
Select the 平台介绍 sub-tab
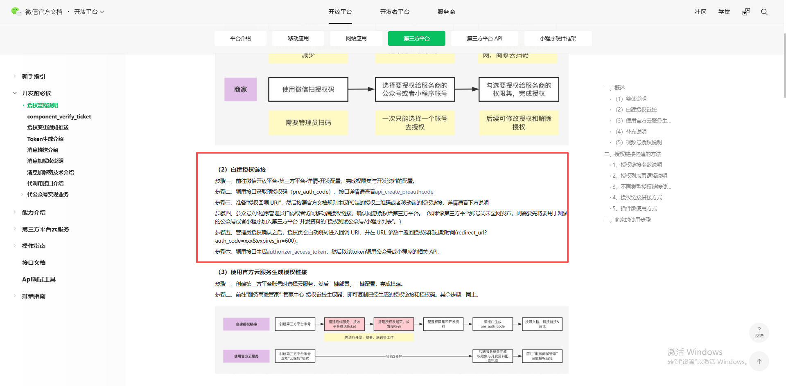tap(240, 38)
